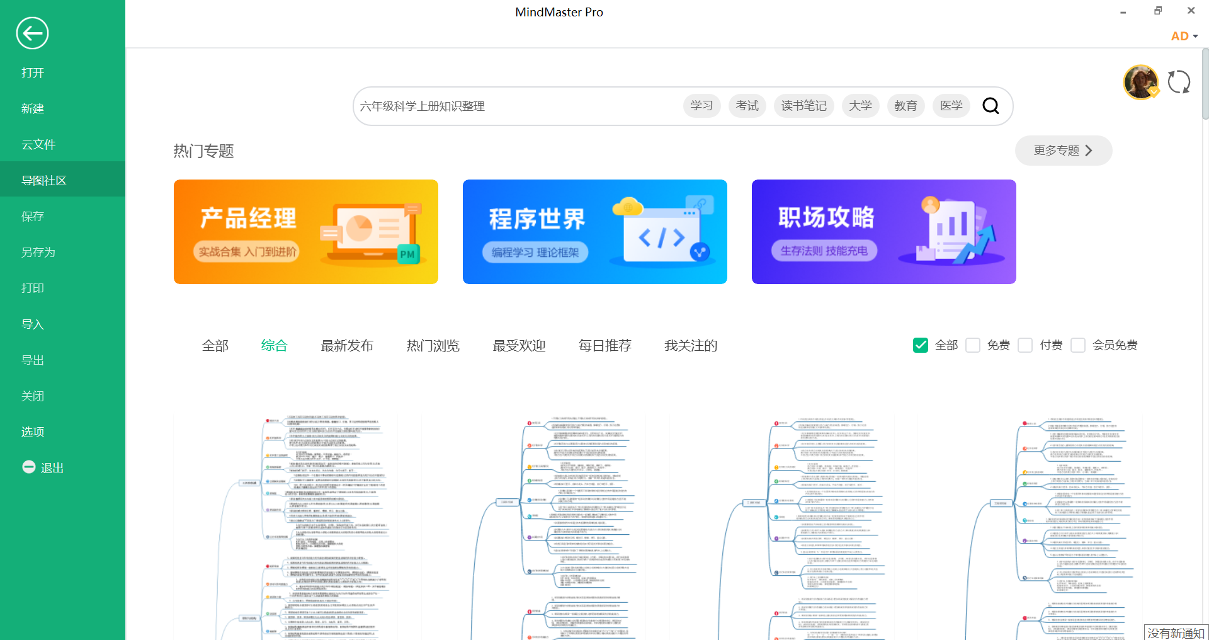Switch to the 每日推荐 tab
Viewport: 1209px width, 640px height.
click(605, 345)
